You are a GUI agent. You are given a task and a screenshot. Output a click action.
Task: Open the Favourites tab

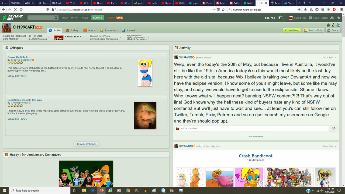[x=108, y=30]
